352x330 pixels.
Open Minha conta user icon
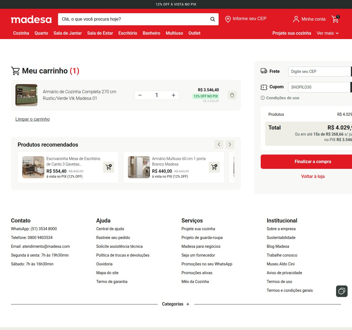pos(296,19)
